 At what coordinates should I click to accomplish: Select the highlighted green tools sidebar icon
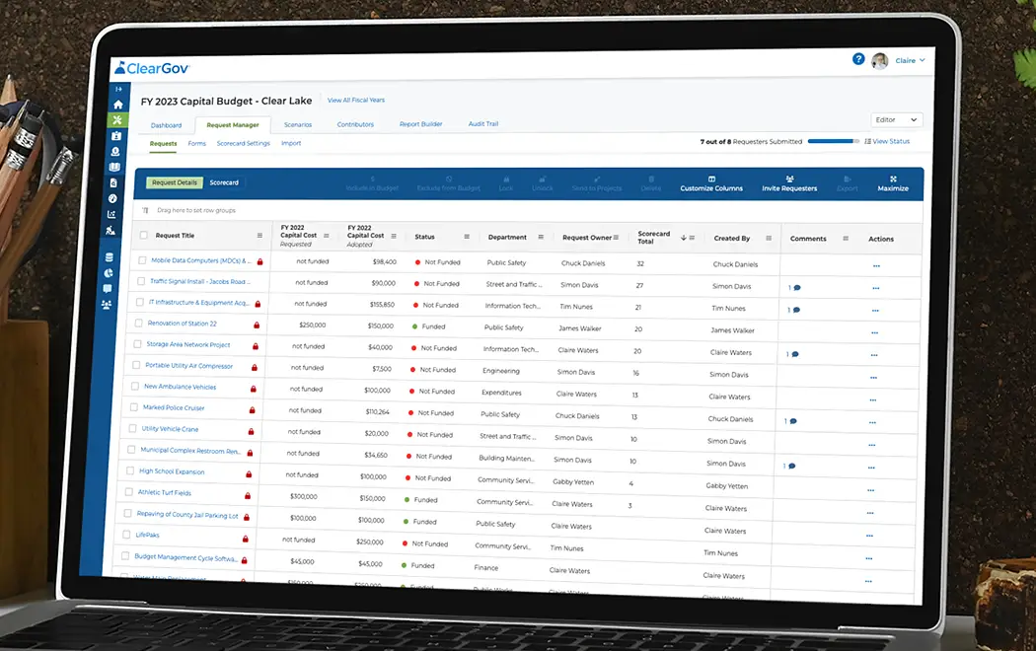(117, 119)
